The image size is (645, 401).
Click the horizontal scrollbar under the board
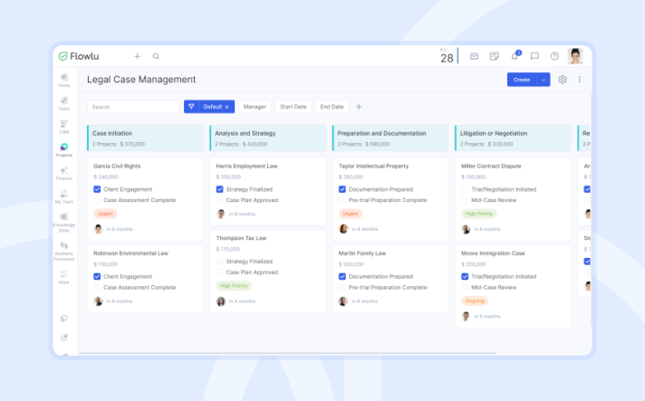(x=287, y=353)
